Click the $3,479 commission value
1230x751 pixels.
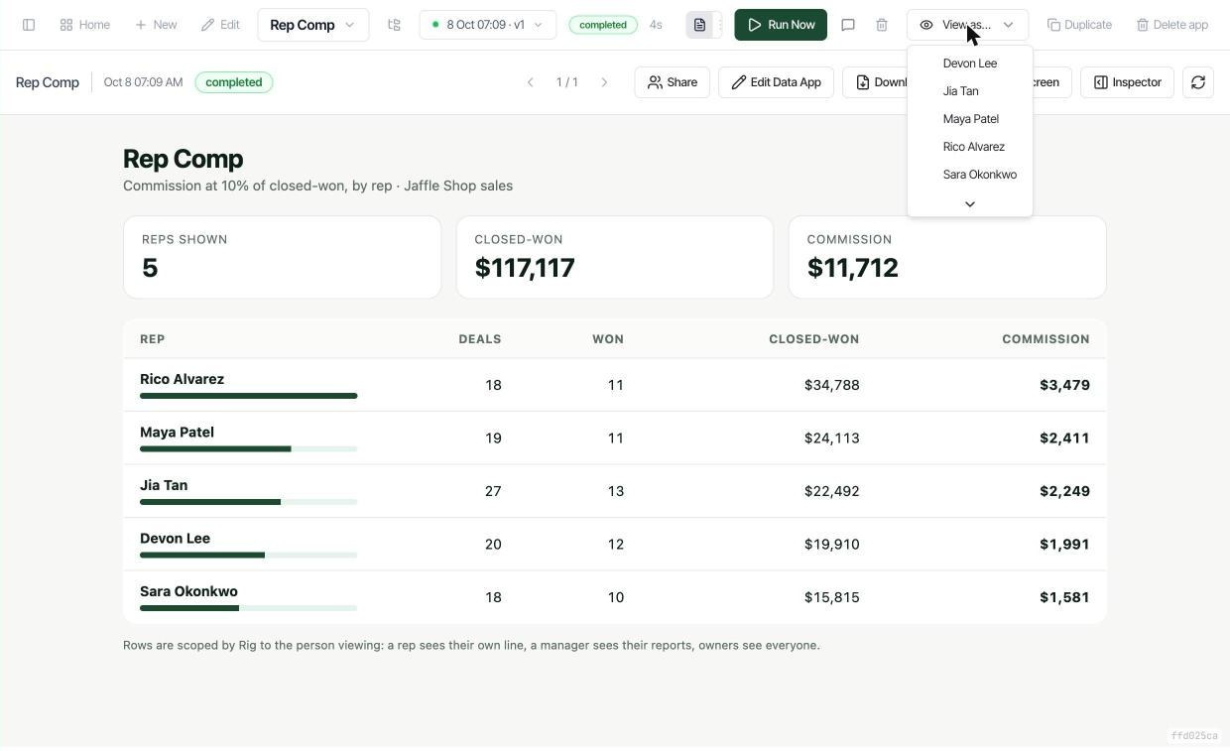pyautogui.click(x=1064, y=385)
